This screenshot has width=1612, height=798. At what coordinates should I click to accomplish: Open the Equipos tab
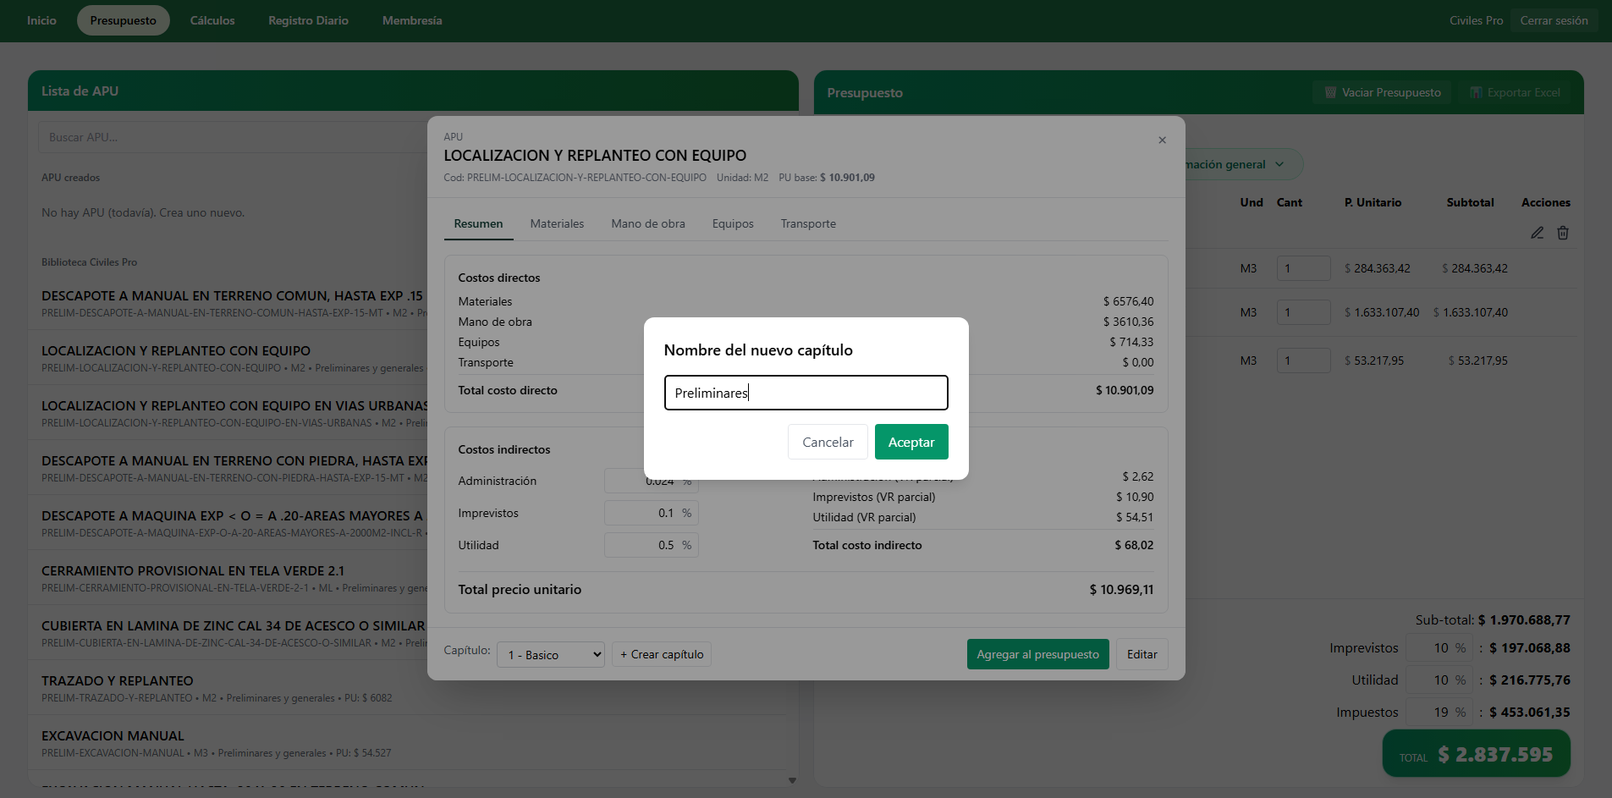[733, 223]
